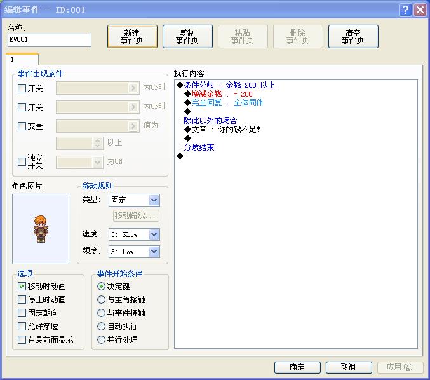Screen dimensions: 430x380
Task: Click the 移动路线... button
Action: [x=136, y=215]
